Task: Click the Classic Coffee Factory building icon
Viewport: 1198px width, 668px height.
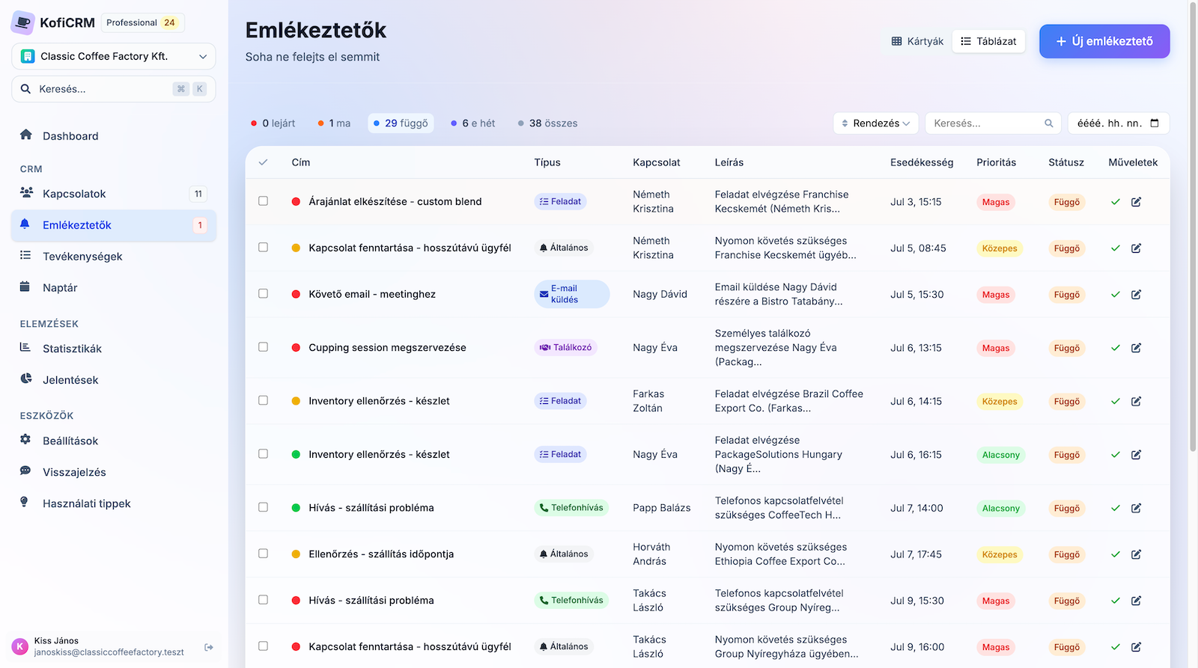Action: point(28,56)
